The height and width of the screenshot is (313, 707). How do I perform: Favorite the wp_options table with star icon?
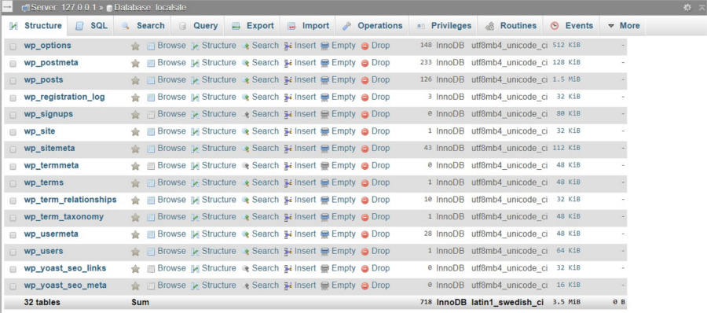click(x=135, y=46)
